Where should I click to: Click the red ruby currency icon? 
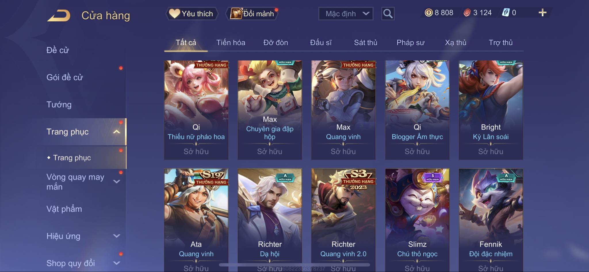[x=467, y=13]
